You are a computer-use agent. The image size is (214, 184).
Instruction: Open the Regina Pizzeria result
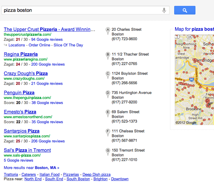click(x=21, y=54)
